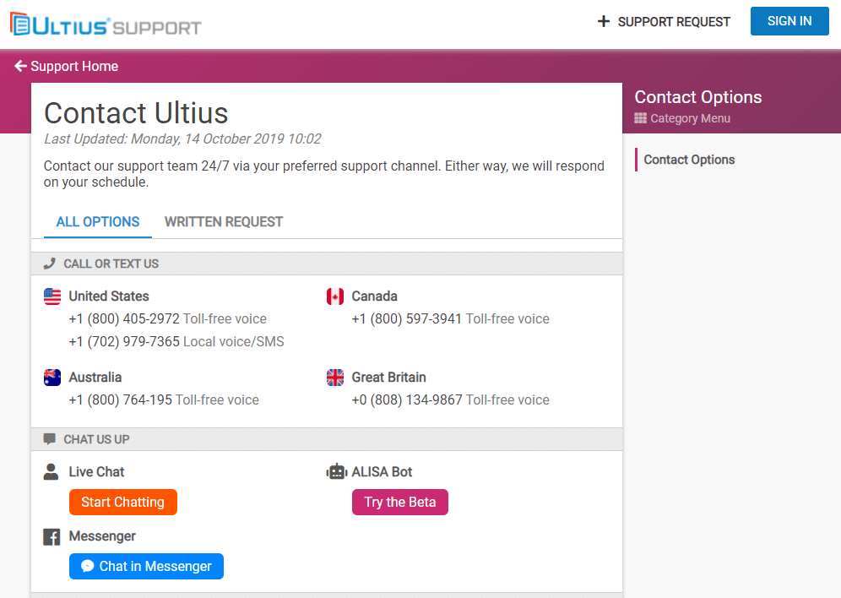Screen dimensions: 841x598
Task: Open Support Request from the header
Action: tap(664, 21)
